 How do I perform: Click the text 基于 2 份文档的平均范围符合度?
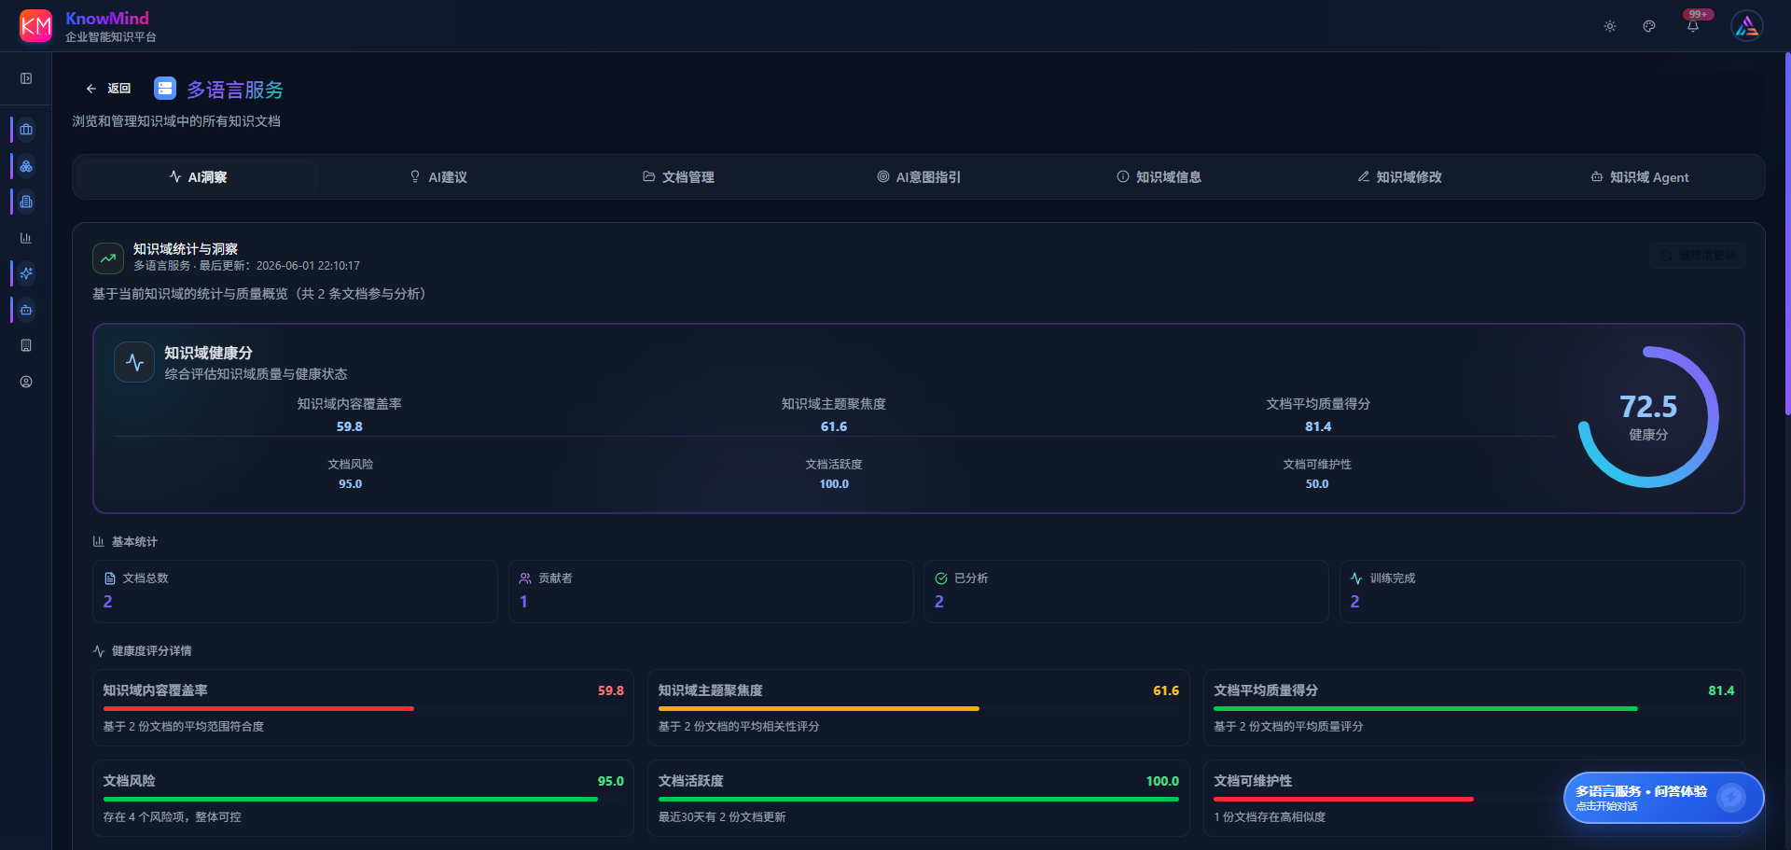pyautogui.click(x=184, y=727)
